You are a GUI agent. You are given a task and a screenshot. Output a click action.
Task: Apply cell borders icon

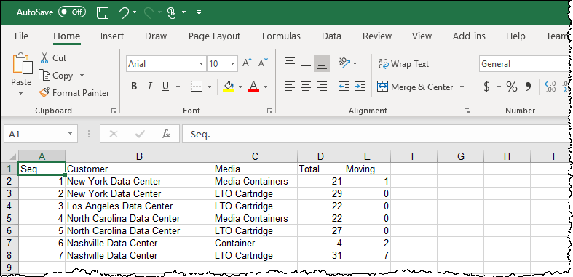pyautogui.click(x=197, y=87)
